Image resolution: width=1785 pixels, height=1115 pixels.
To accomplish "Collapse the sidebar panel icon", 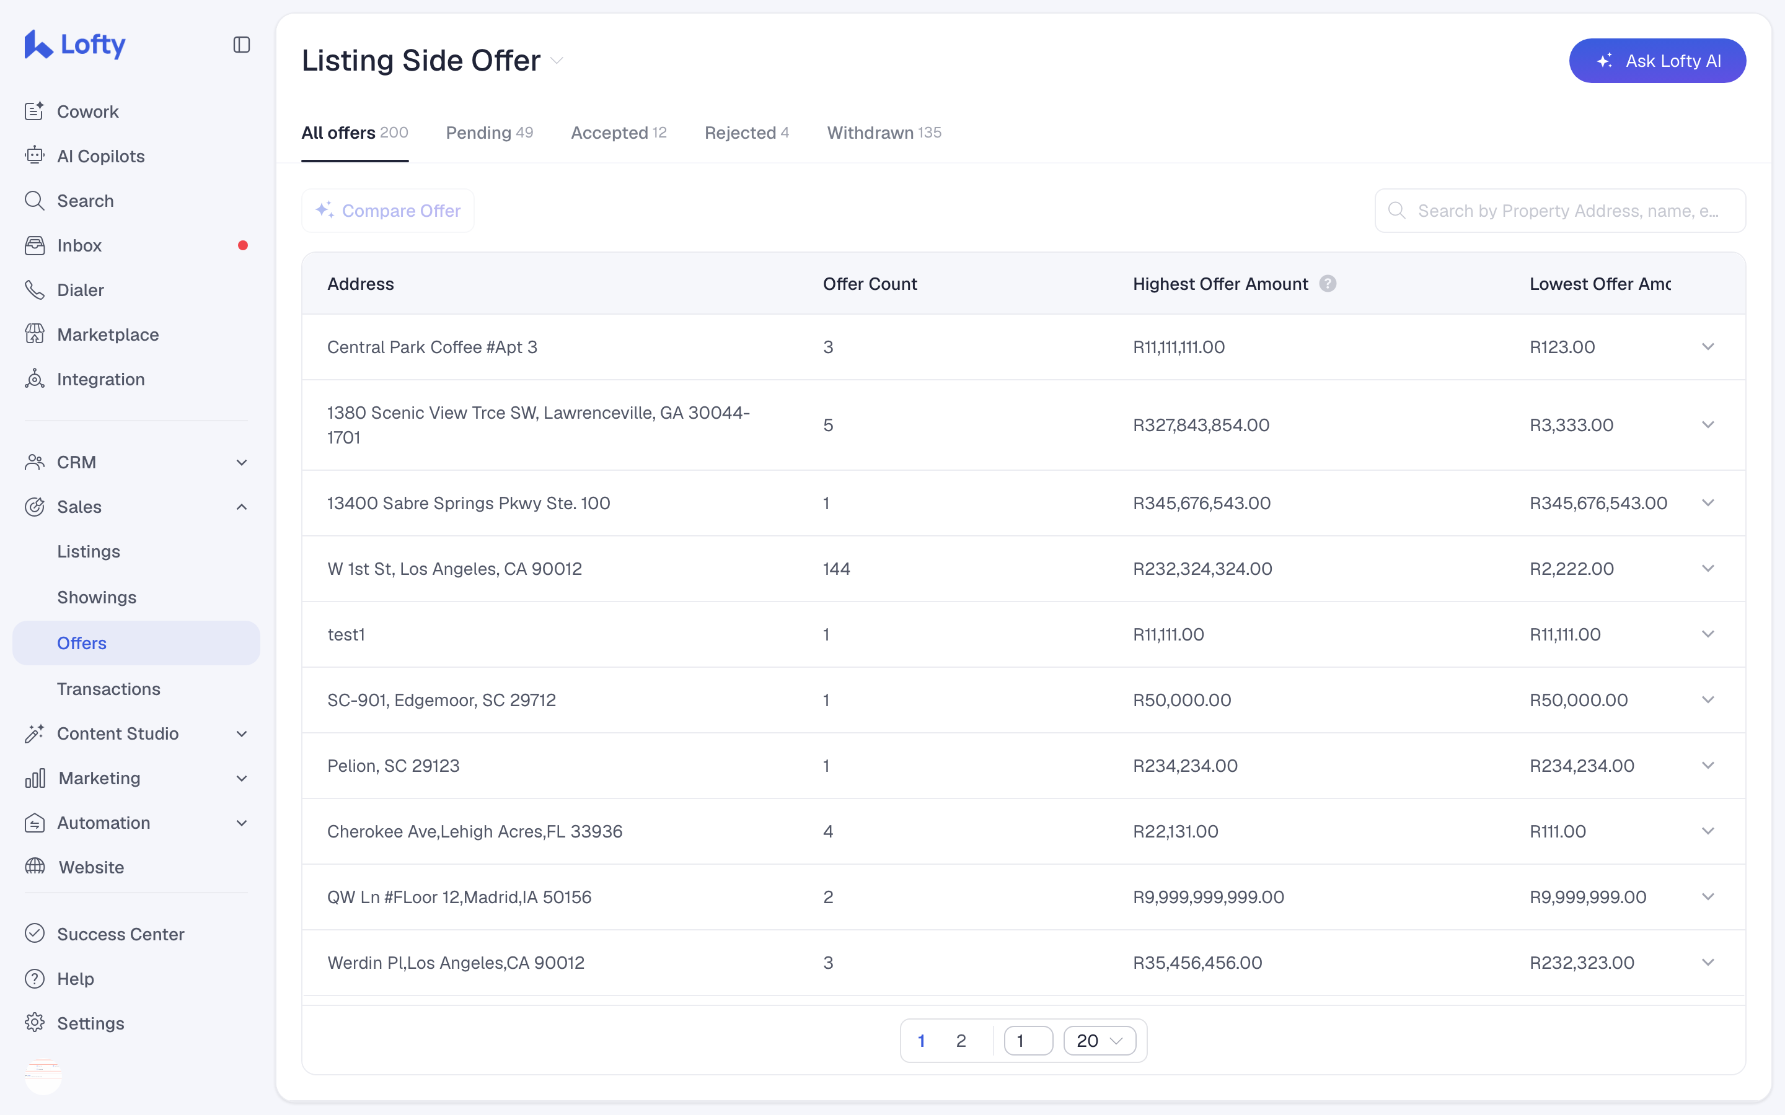I will pyautogui.click(x=241, y=45).
